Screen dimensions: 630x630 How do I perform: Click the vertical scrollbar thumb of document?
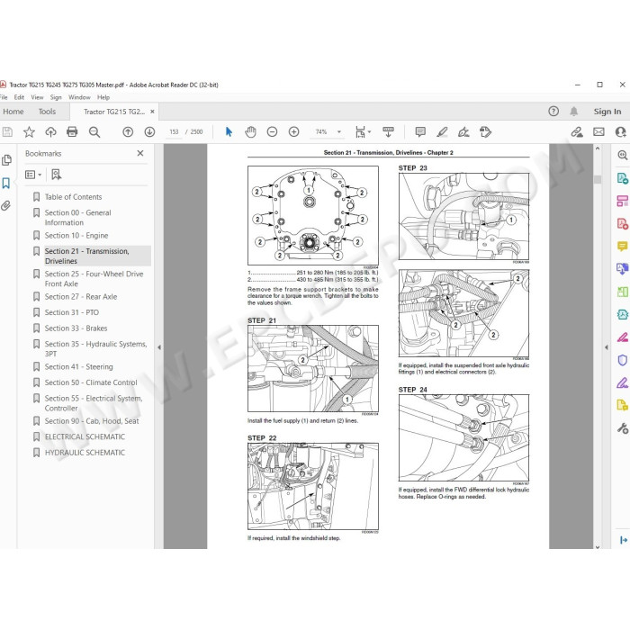point(598,179)
